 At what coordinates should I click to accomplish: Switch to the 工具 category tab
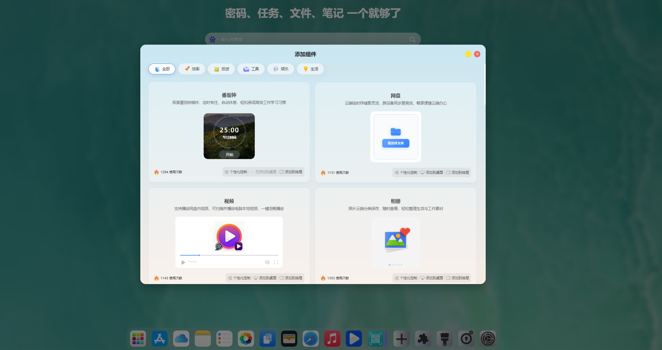coord(251,69)
